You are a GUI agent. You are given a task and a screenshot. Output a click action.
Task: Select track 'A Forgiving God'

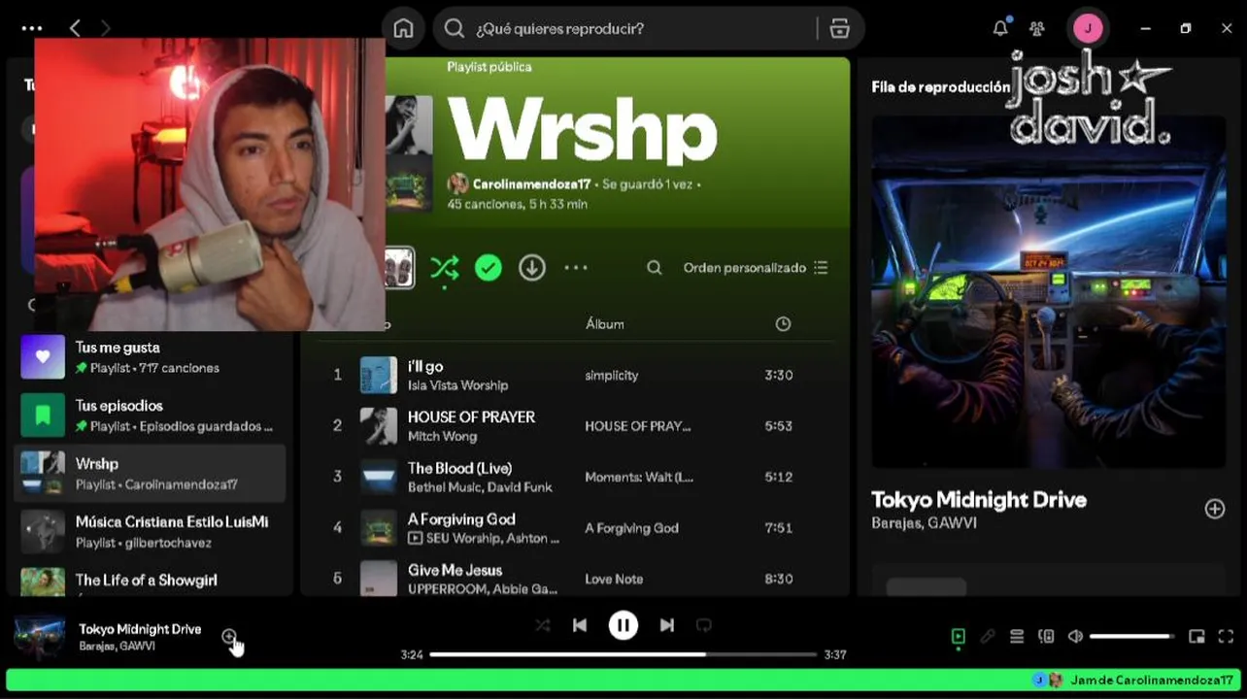pyautogui.click(x=461, y=519)
